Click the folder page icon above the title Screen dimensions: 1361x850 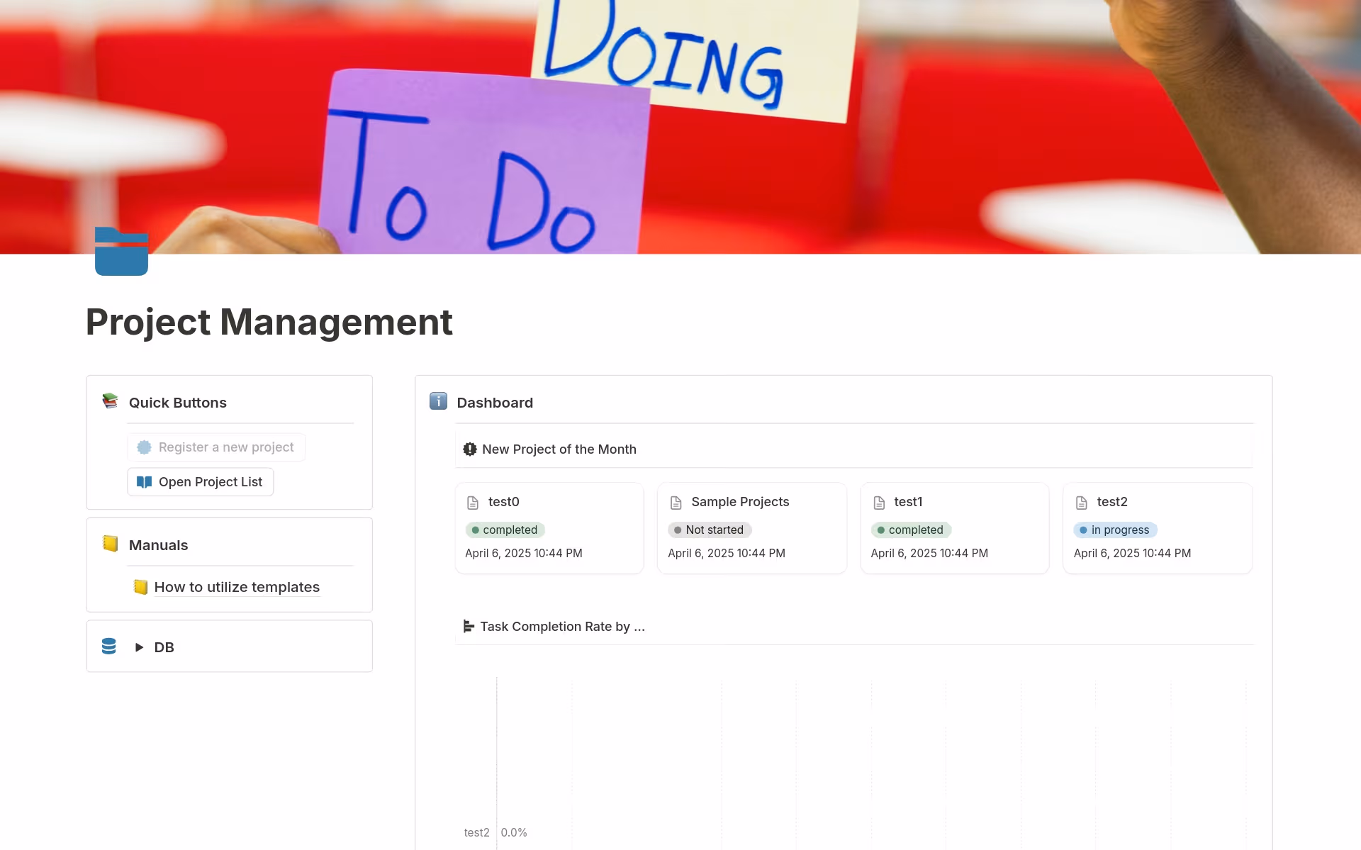(121, 251)
